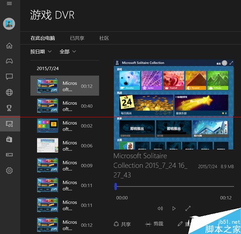The width and height of the screenshot is (241, 234).
Task: Go to Home in the sidebar
Action: pos(9,46)
